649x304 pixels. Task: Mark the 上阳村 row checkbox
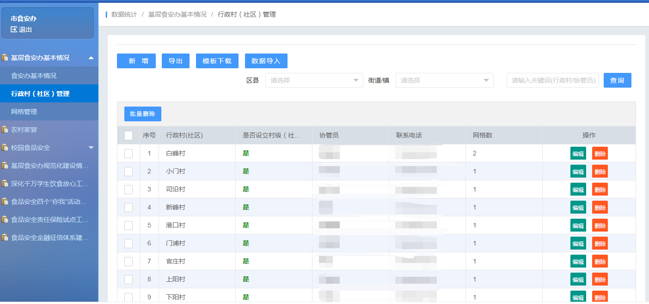[129, 279]
